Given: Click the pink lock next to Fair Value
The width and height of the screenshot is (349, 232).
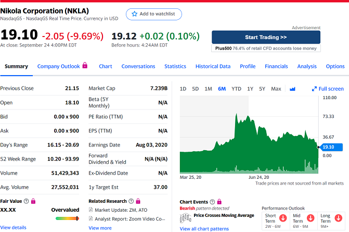Looking at the screenshot, I should tap(33, 201).
